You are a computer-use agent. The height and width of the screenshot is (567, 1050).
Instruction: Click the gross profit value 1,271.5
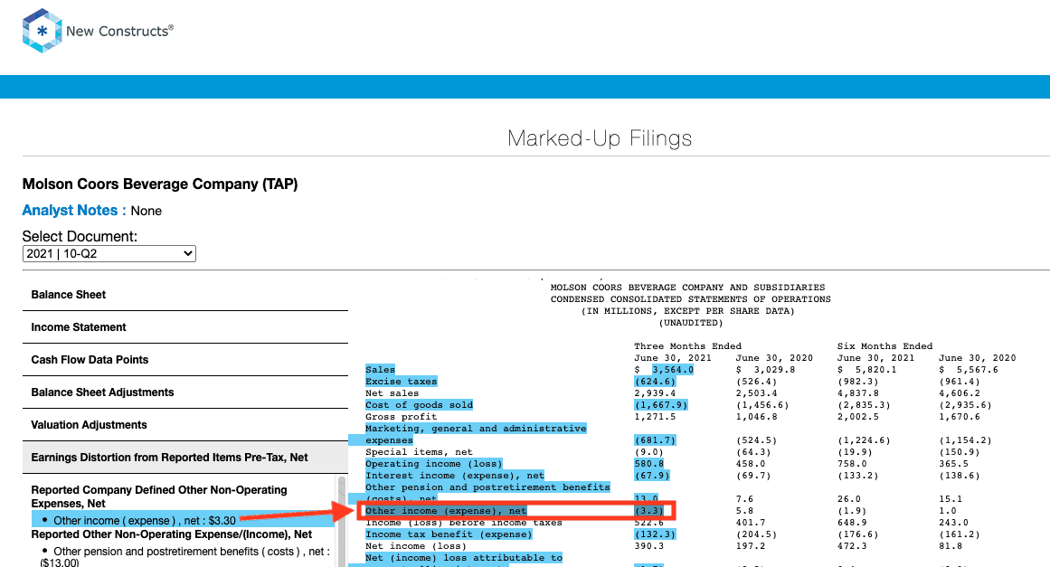point(655,416)
